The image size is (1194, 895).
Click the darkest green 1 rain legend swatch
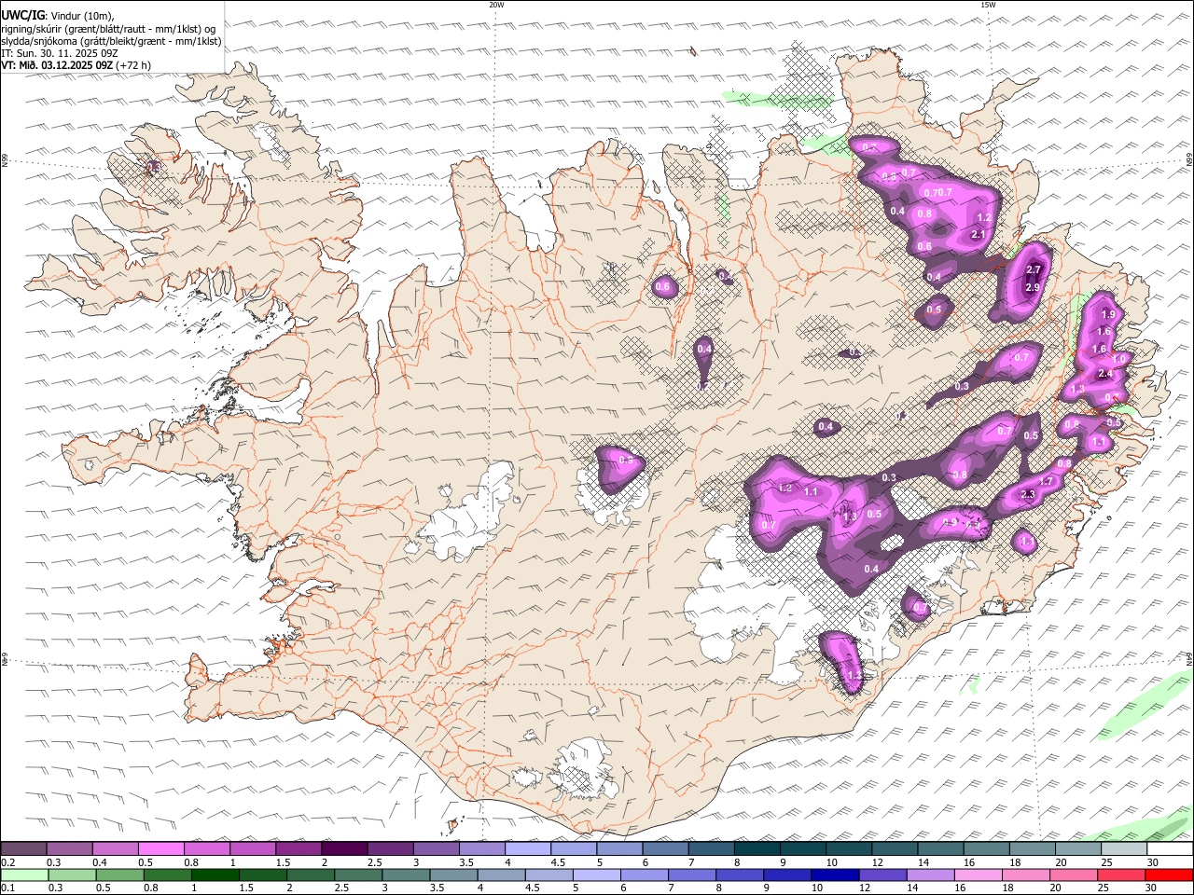pyautogui.click(x=215, y=875)
